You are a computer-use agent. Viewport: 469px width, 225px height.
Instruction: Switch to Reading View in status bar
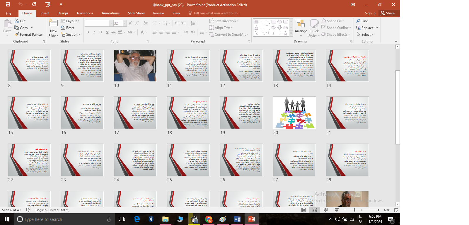coord(325,210)
